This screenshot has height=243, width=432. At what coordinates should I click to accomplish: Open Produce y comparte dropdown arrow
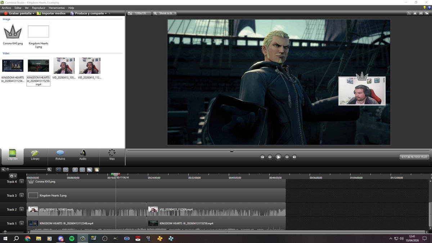[106, 13]
